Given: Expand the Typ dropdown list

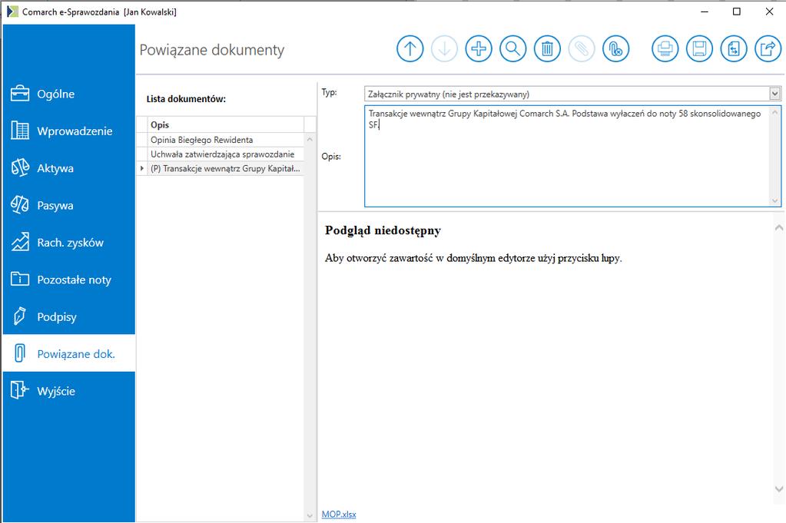Looking at the screenshot, I should (775, 94).
